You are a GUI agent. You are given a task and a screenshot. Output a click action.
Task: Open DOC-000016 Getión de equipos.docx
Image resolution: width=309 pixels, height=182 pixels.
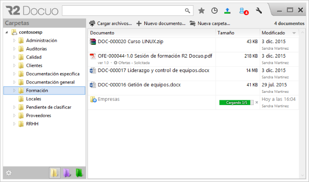(x=139, y=84)
